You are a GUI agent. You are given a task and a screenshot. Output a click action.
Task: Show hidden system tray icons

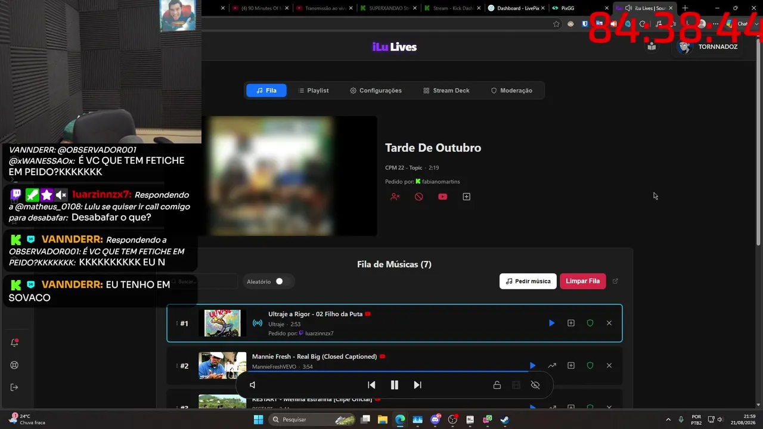coord(667,419)
